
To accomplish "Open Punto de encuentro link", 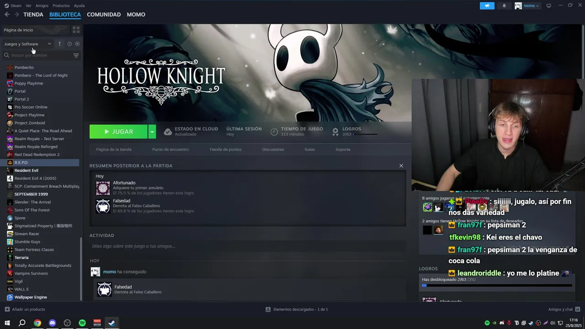I will tap(170, 149).
